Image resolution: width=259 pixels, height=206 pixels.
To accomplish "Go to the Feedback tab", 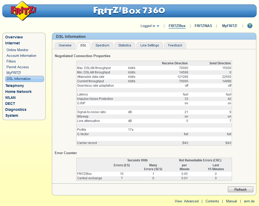I will [175, 45].
